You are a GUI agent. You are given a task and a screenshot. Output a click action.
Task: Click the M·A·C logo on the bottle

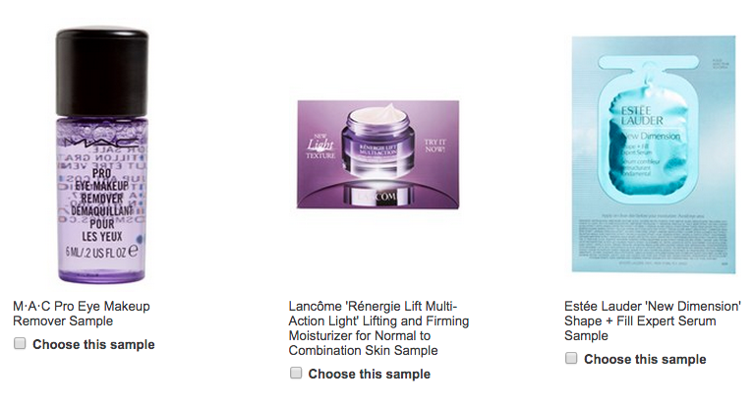[x=102, y=142]
